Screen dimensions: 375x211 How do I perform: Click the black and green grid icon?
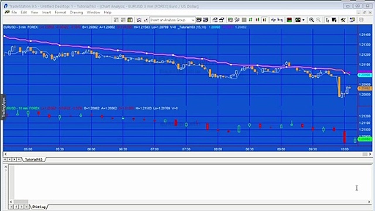pyautogui.click(x=298, y=20)
